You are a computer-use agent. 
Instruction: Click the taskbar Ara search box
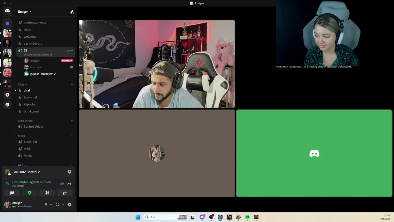[166, 217]
